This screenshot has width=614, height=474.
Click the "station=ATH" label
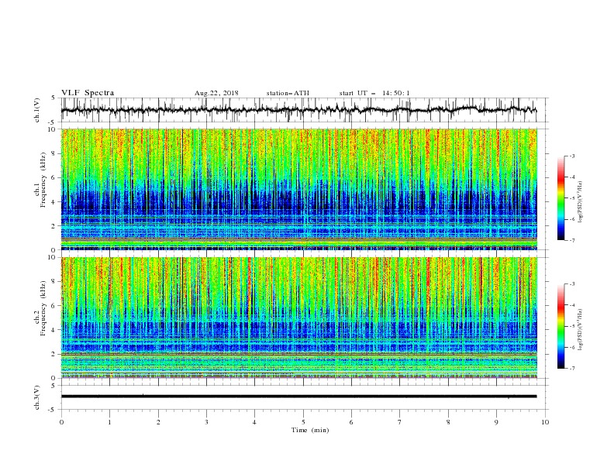click(288, 93)
